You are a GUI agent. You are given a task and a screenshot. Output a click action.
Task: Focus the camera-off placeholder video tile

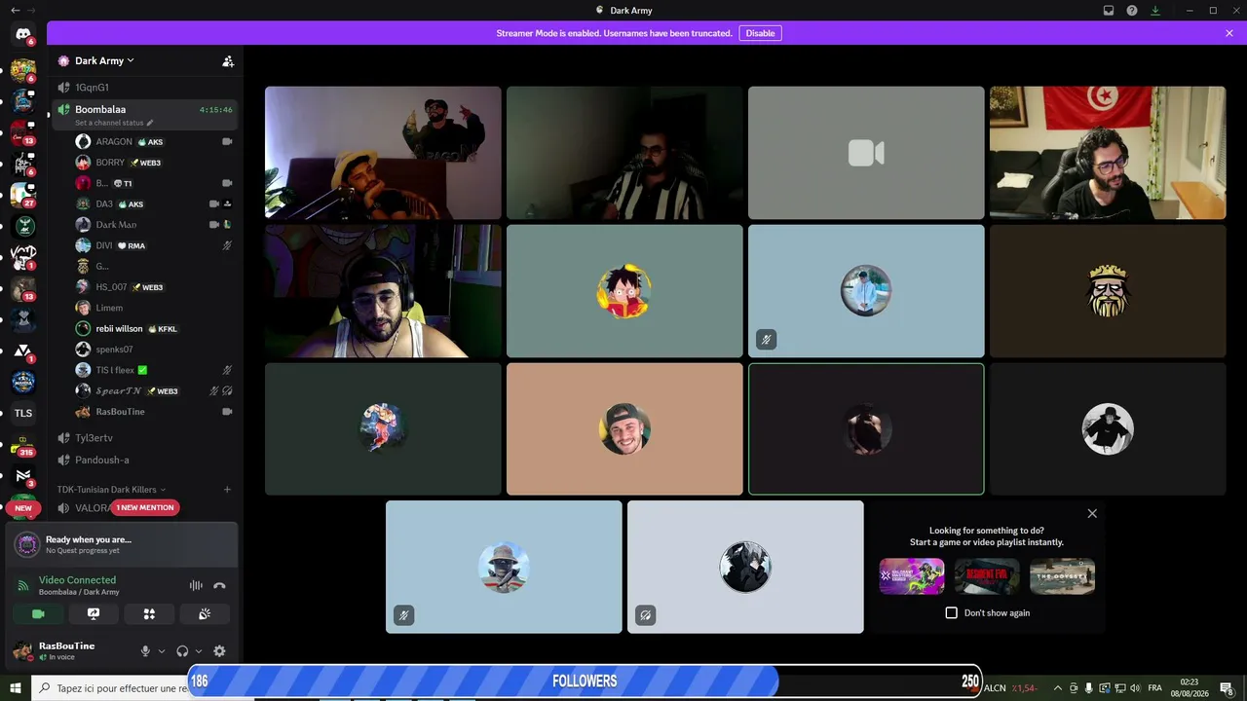866,153
